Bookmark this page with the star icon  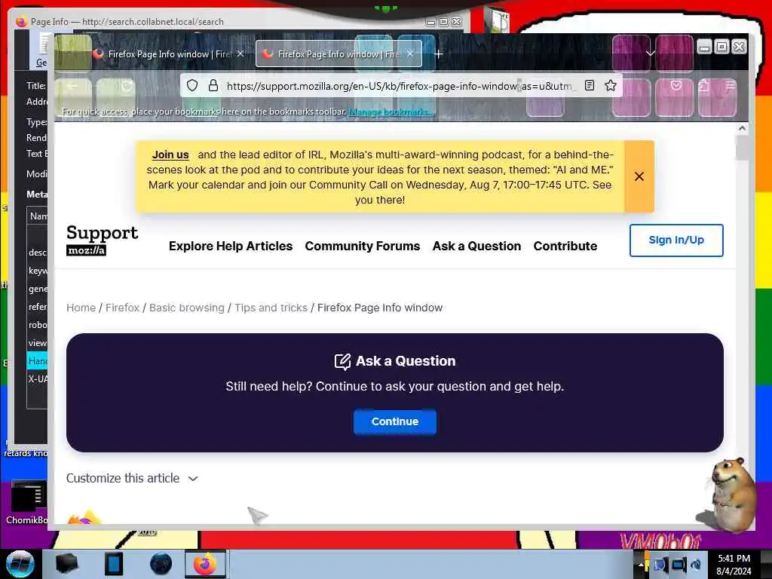point(611,86)
